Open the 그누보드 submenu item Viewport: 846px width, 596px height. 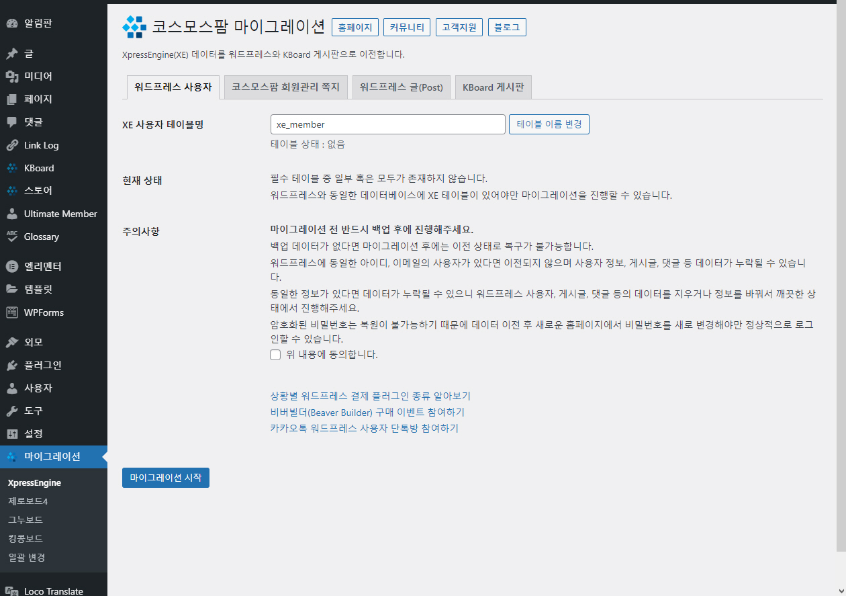click(x=26, y=520)
